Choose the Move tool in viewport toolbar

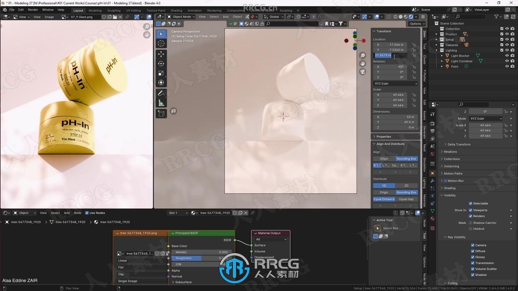click(x=161, y=54)
